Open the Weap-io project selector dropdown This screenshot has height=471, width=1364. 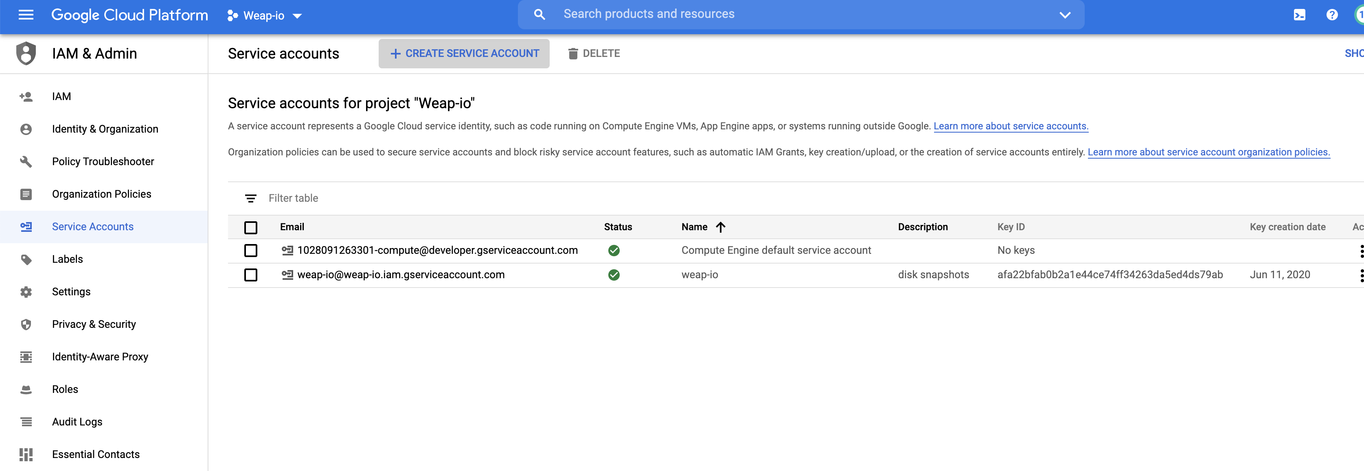click(x=264, y=16)
